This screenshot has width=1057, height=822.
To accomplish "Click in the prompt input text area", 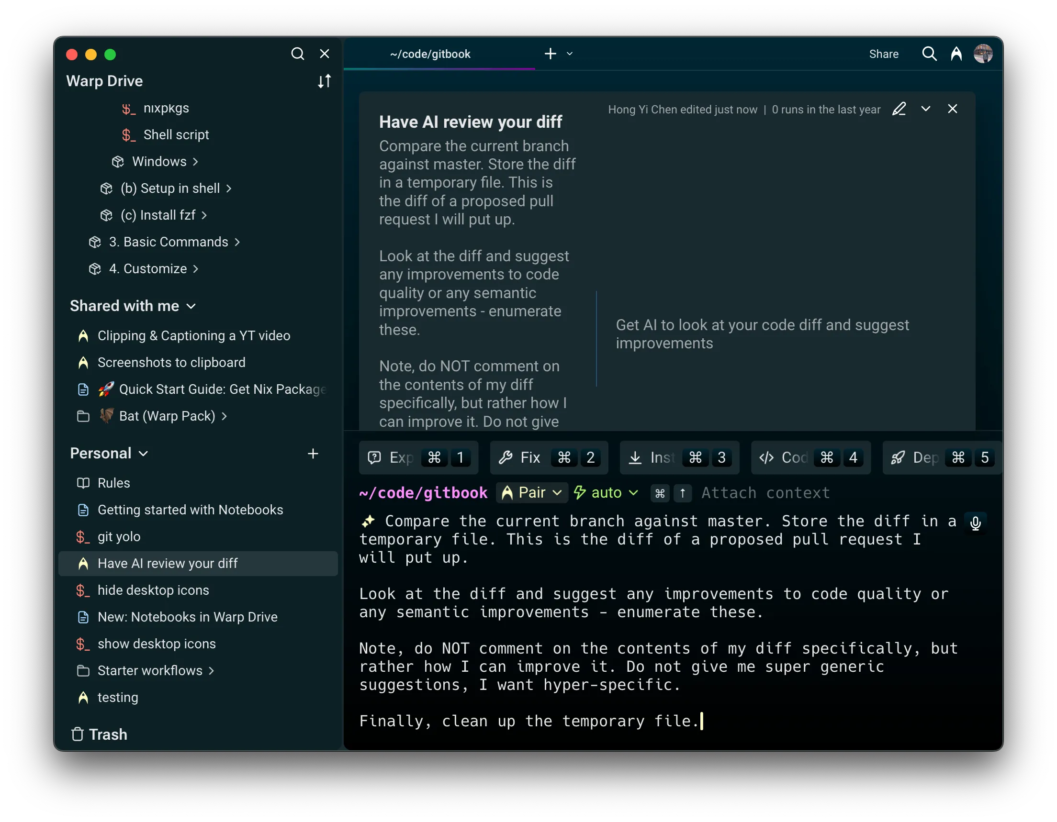I will click(x=658, y=621).
